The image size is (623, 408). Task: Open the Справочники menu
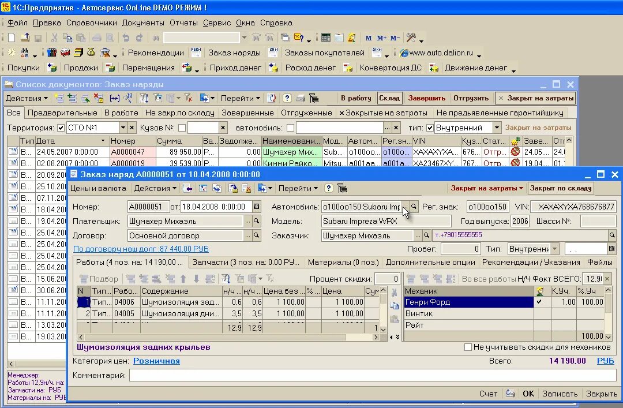(x=91, y=23)
